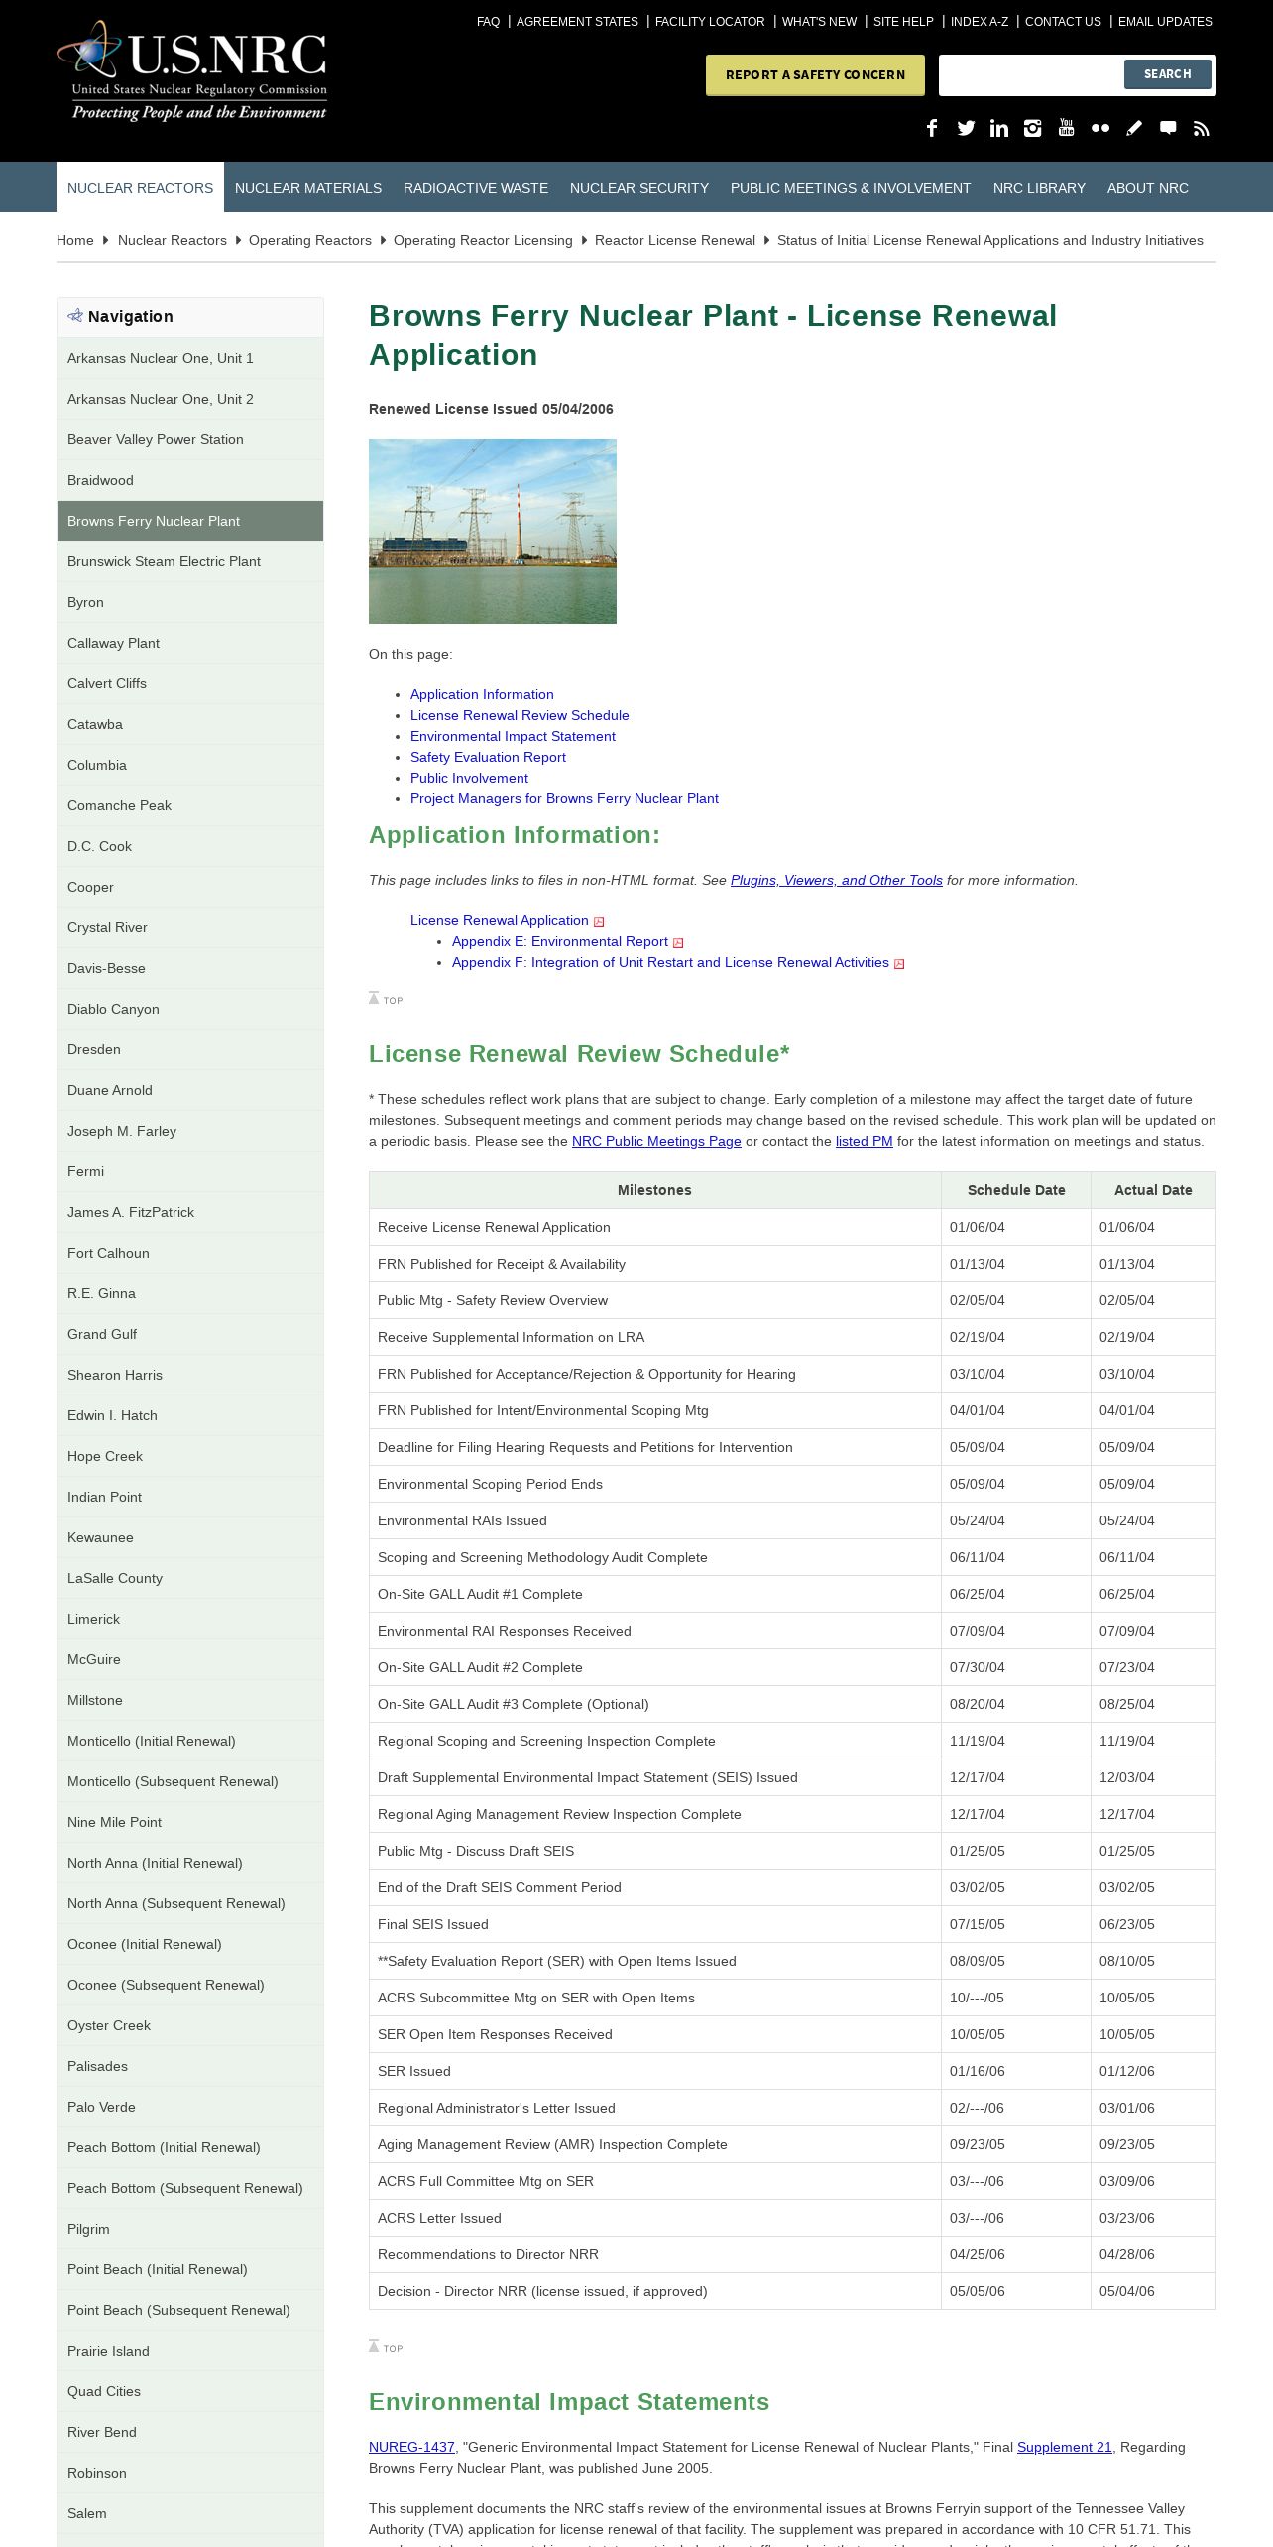Click the Email Updates link

[1165, 22]
